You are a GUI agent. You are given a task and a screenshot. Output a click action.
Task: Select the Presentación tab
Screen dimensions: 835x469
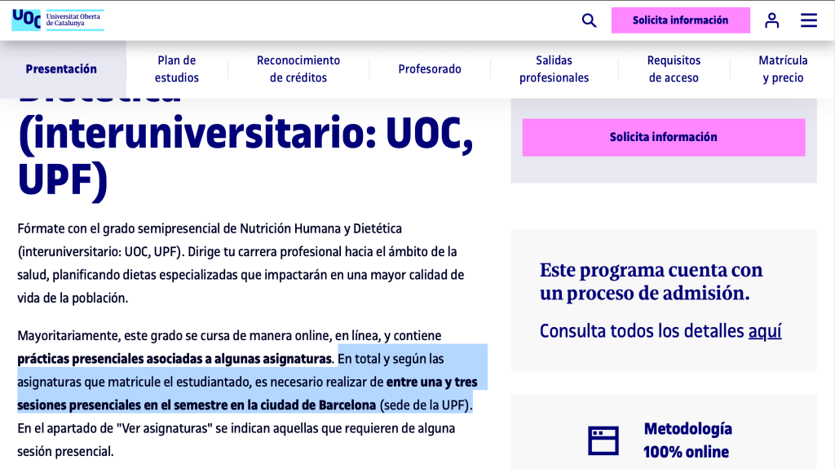61,69
